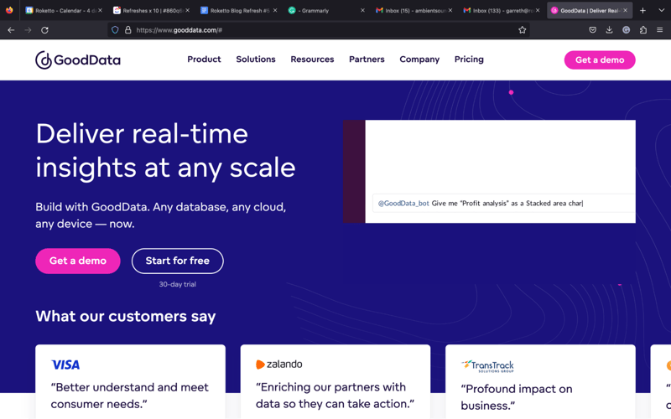Screen dimensions: 671x419
Task: Open the Pricing page from navigation
Action: 469,59
